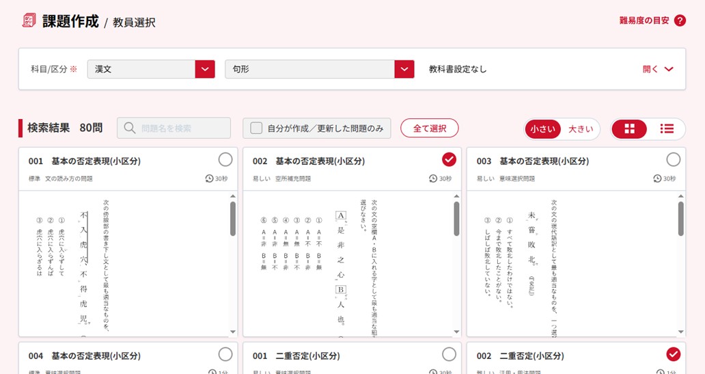Click 検索結果 80問 heading
This screenshot has height=374, width=705.
(65, 128)
